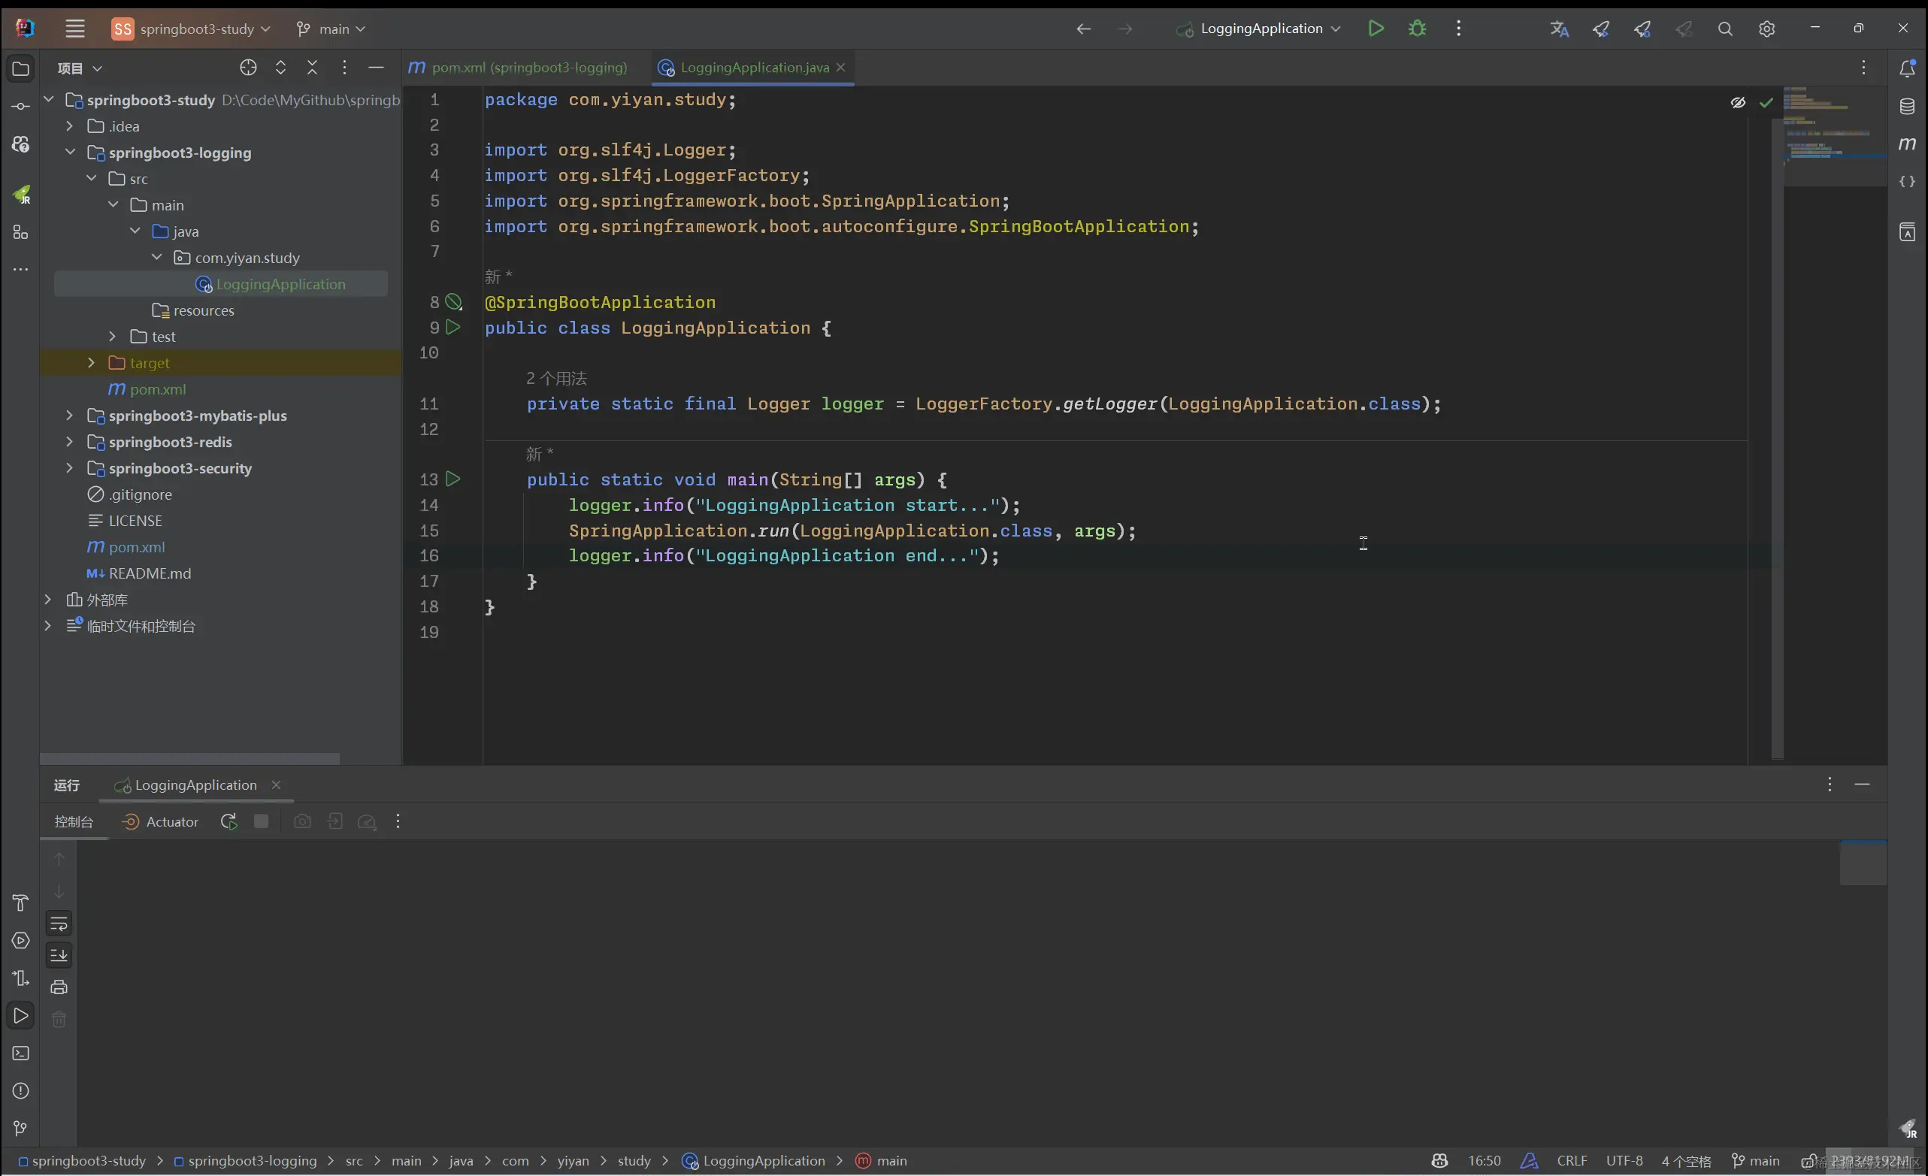Show inspection results green checkmark
Image resolution: width=1928 pixels, height=1176 pixels.
[1766, 102]
